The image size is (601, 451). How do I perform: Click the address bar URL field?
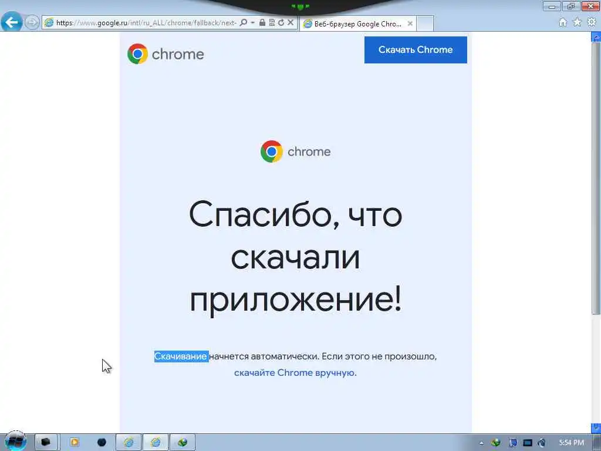(146, 23)
